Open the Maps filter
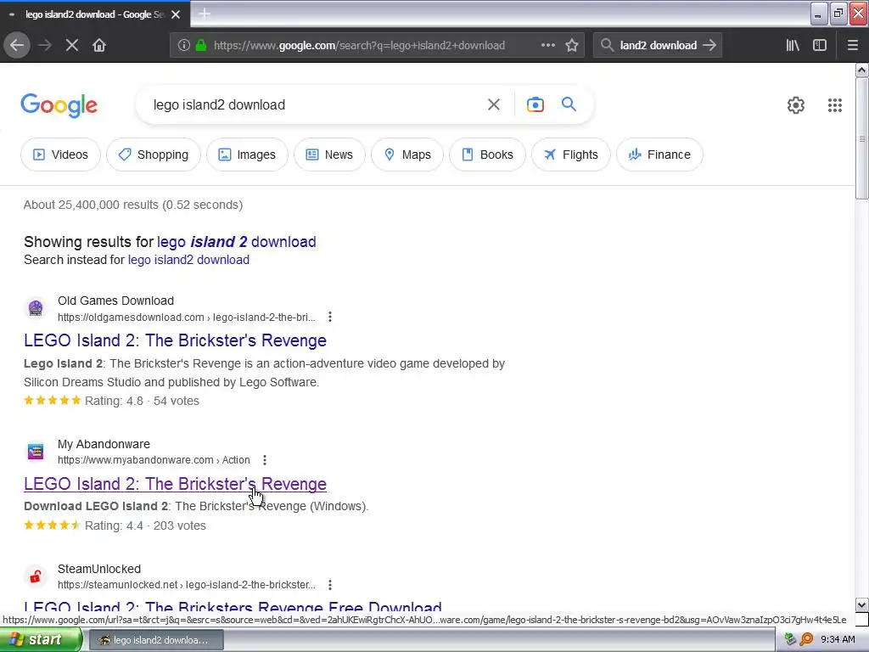The width and height of the screenshot is (869, 652). coord(407,155)
